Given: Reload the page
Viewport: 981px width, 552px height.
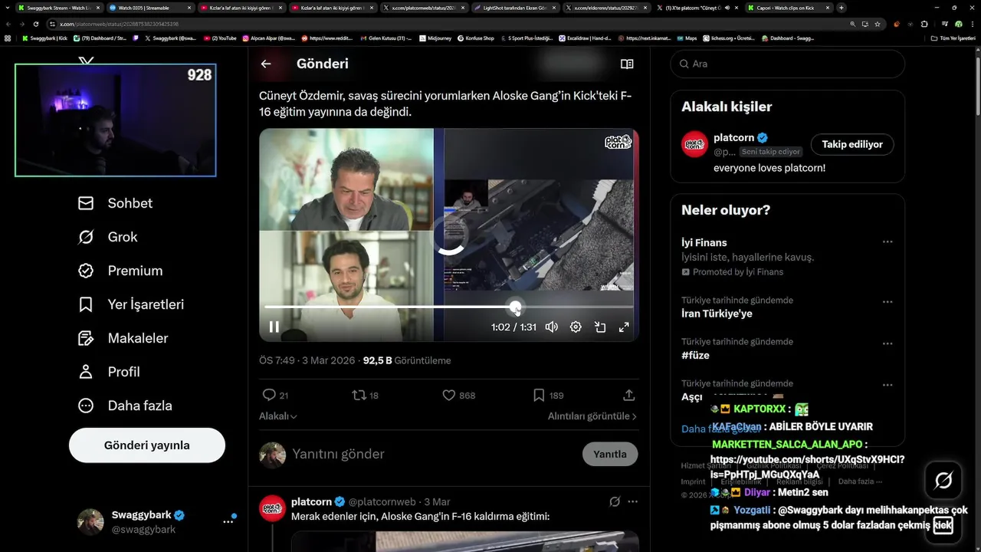Looking at the screenshot, I should [35, 24].
